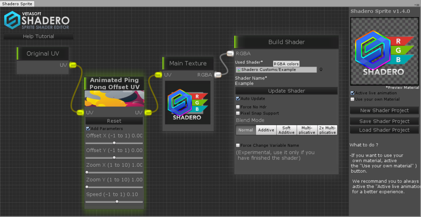Click the Shadero preview material image

(384, 52)
